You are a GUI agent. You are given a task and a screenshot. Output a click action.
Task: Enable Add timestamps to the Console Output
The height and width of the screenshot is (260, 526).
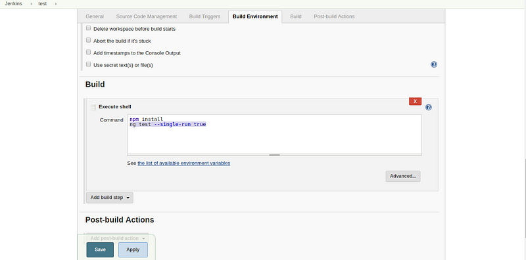pyautogui.click(x=89, y=53)
